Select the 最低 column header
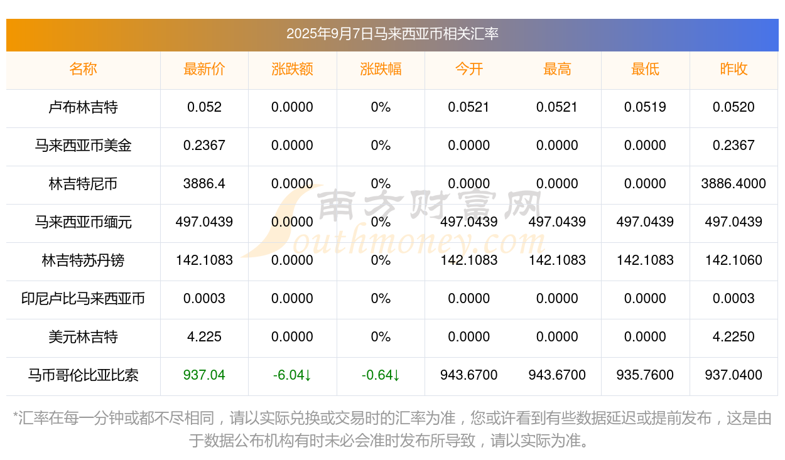This screenshot has height=460, width=785. (645, 69)
